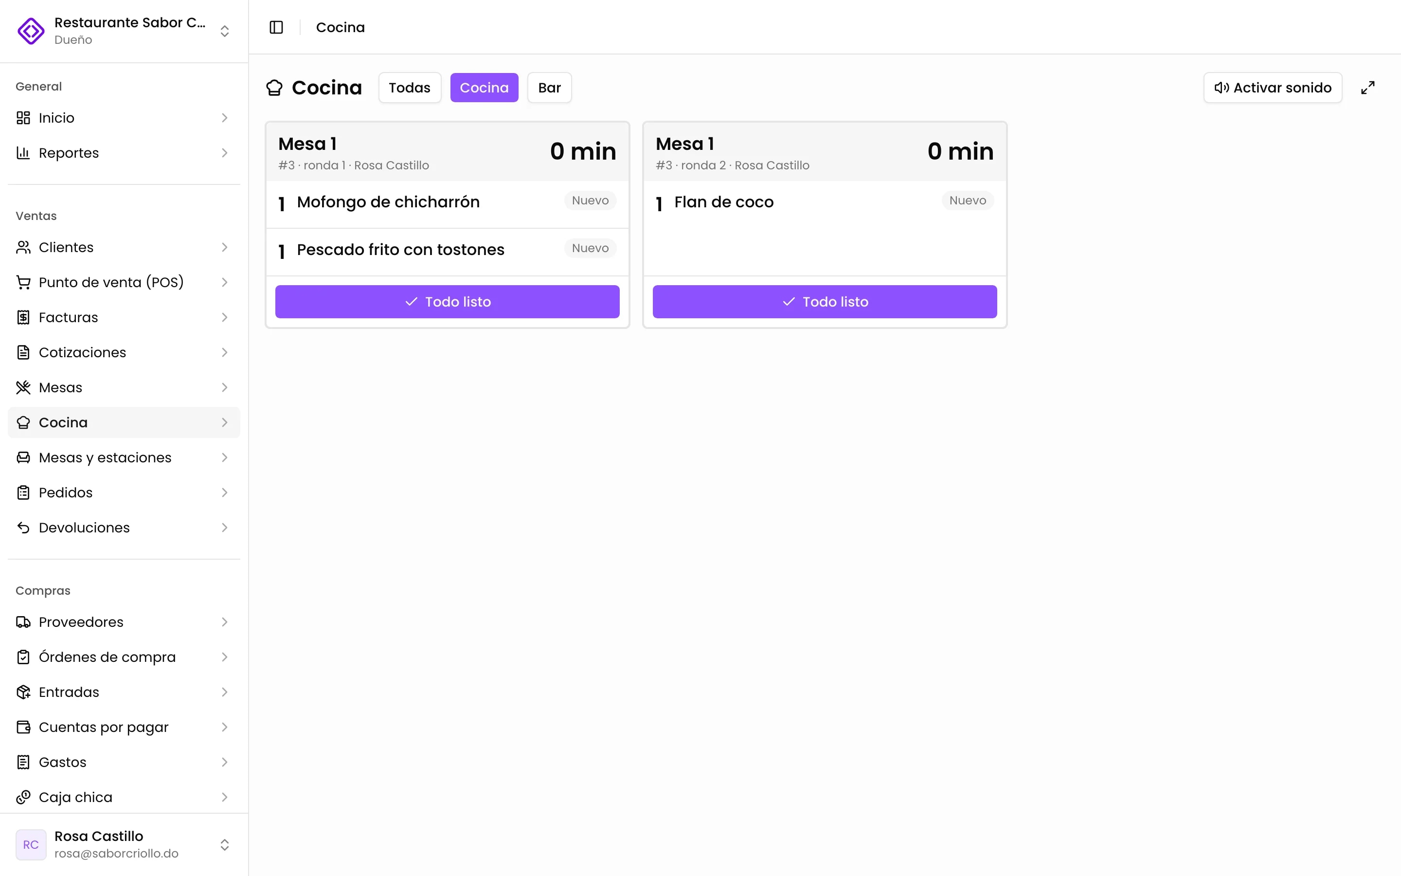Open the Rosa Castillo user menu arrows
Viewport: 1401px width, 876px height.
coord(225,845)
